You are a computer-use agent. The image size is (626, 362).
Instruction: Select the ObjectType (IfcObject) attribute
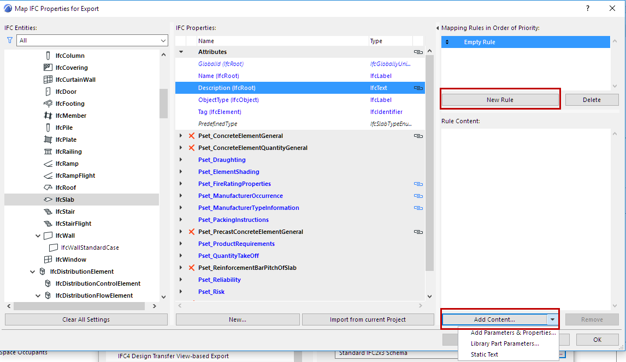[x=228, y=100]
